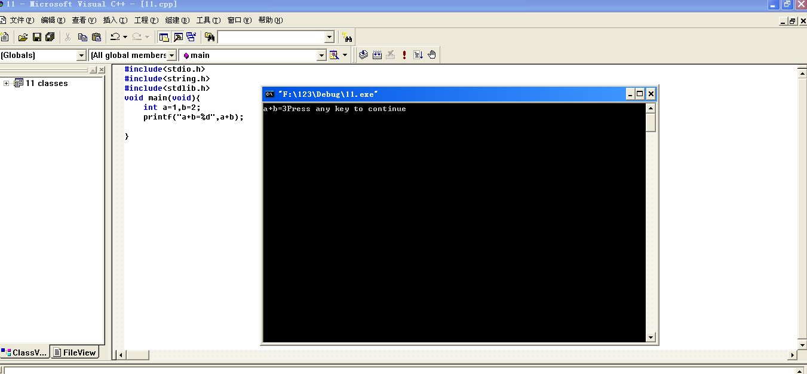
Task: Click the editor vertical scrollbar up arrow
Action: point(802,72)
